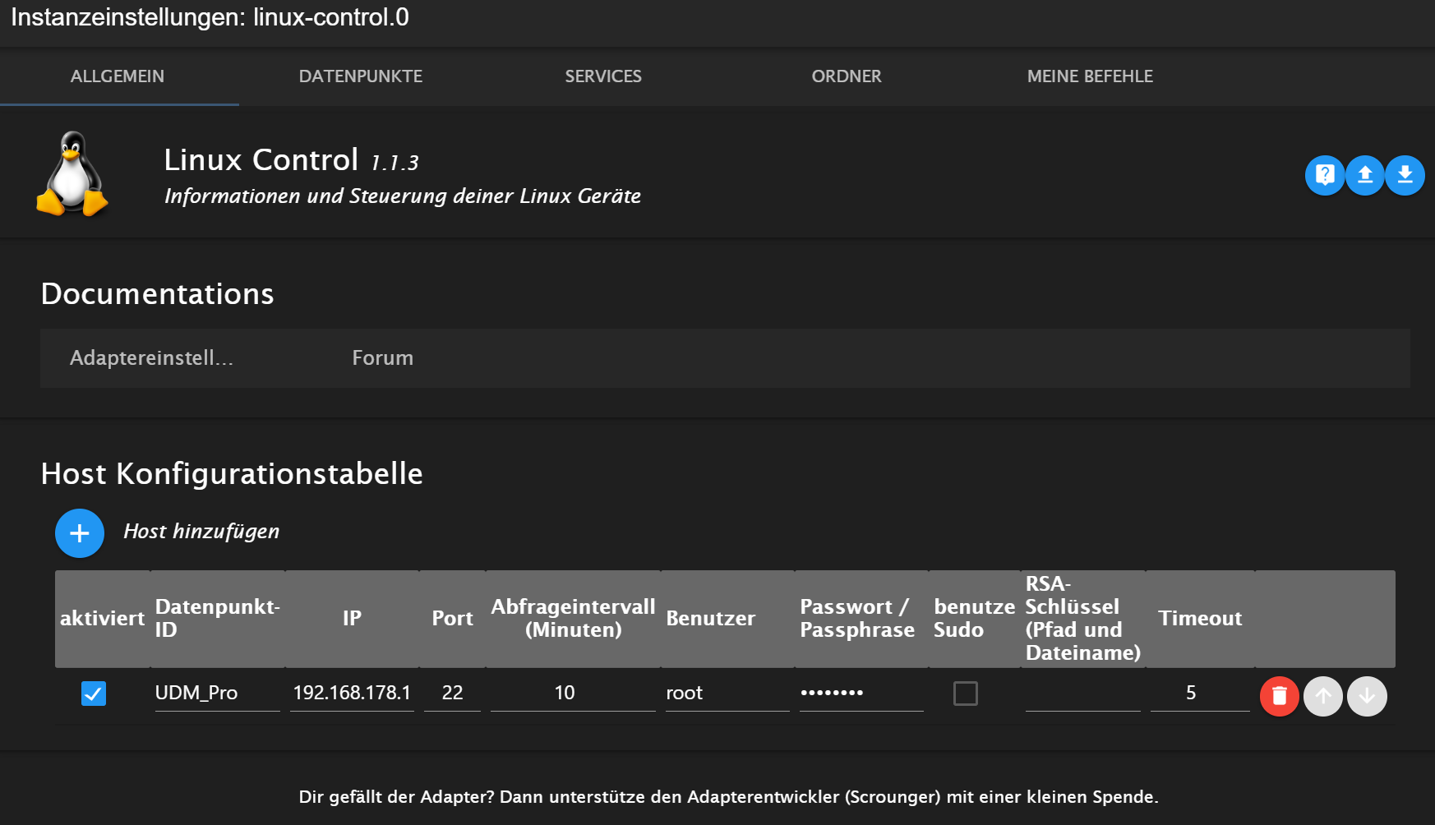The image size is (1435, 825).
Task: Click the Host hinzufügen label
Action: point(201,532)
